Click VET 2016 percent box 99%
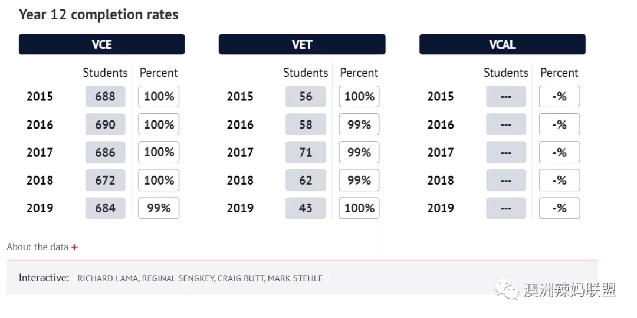Screen dimensions: 637x318 click(359, 124)
